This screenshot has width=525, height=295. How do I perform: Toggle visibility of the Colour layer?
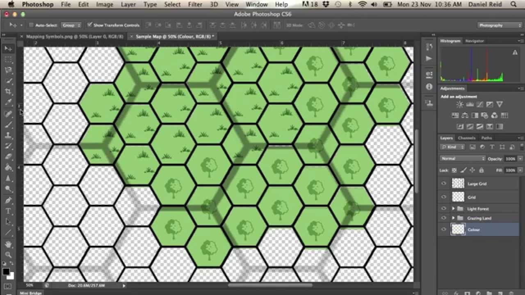[x=443, y=229]
